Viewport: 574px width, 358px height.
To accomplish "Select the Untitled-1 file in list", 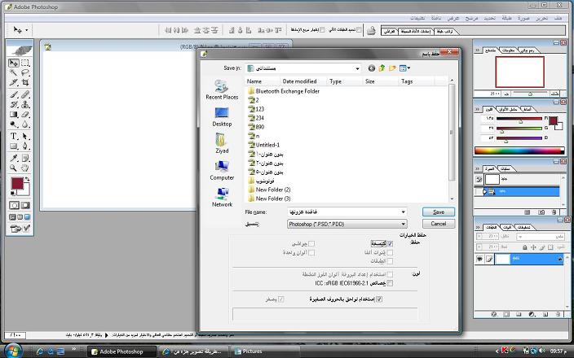I will coord(268,145).
